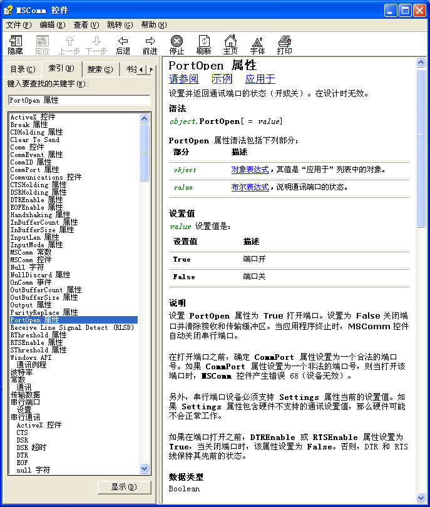Open the 查看(V) menu
The image size is (430, 507).
coord(86,25)
